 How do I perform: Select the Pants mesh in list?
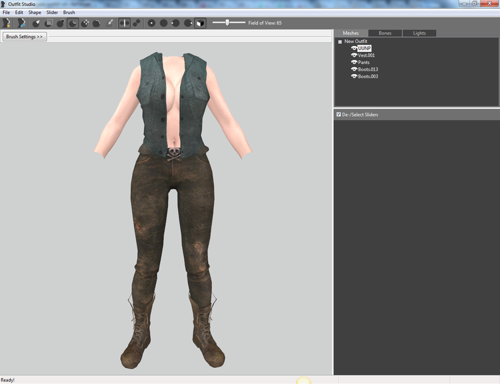coord(363,62)
